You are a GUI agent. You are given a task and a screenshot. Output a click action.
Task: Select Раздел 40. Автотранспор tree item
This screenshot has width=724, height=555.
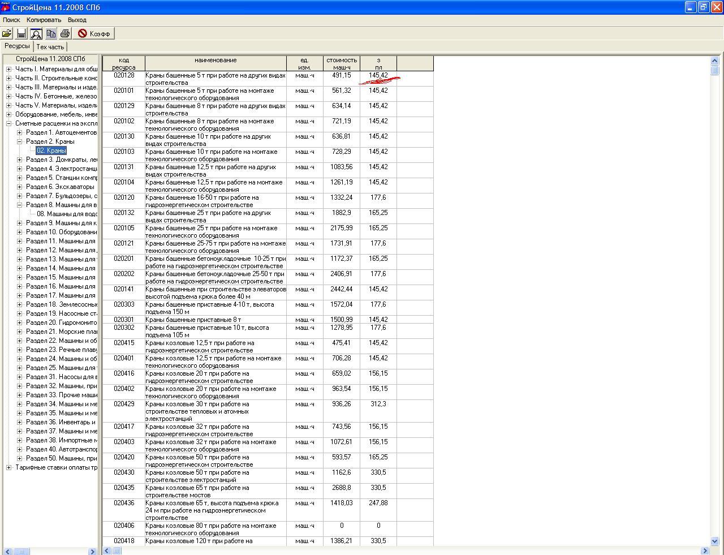[x=61, y=449]
